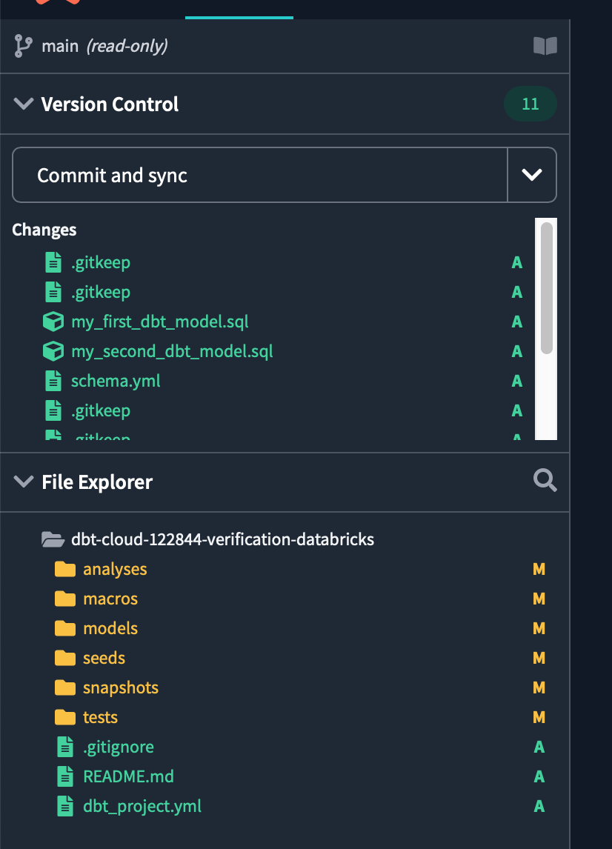Collapse the Version Control section

(x=24, y=104)
